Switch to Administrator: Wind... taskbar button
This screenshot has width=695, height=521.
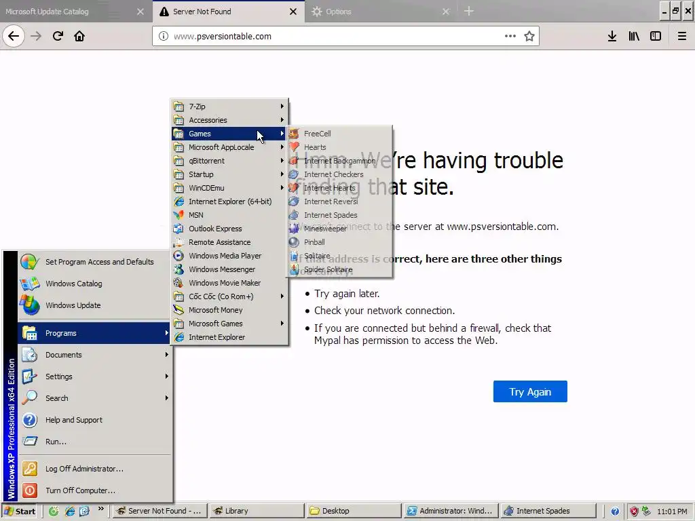coord(451,512)
